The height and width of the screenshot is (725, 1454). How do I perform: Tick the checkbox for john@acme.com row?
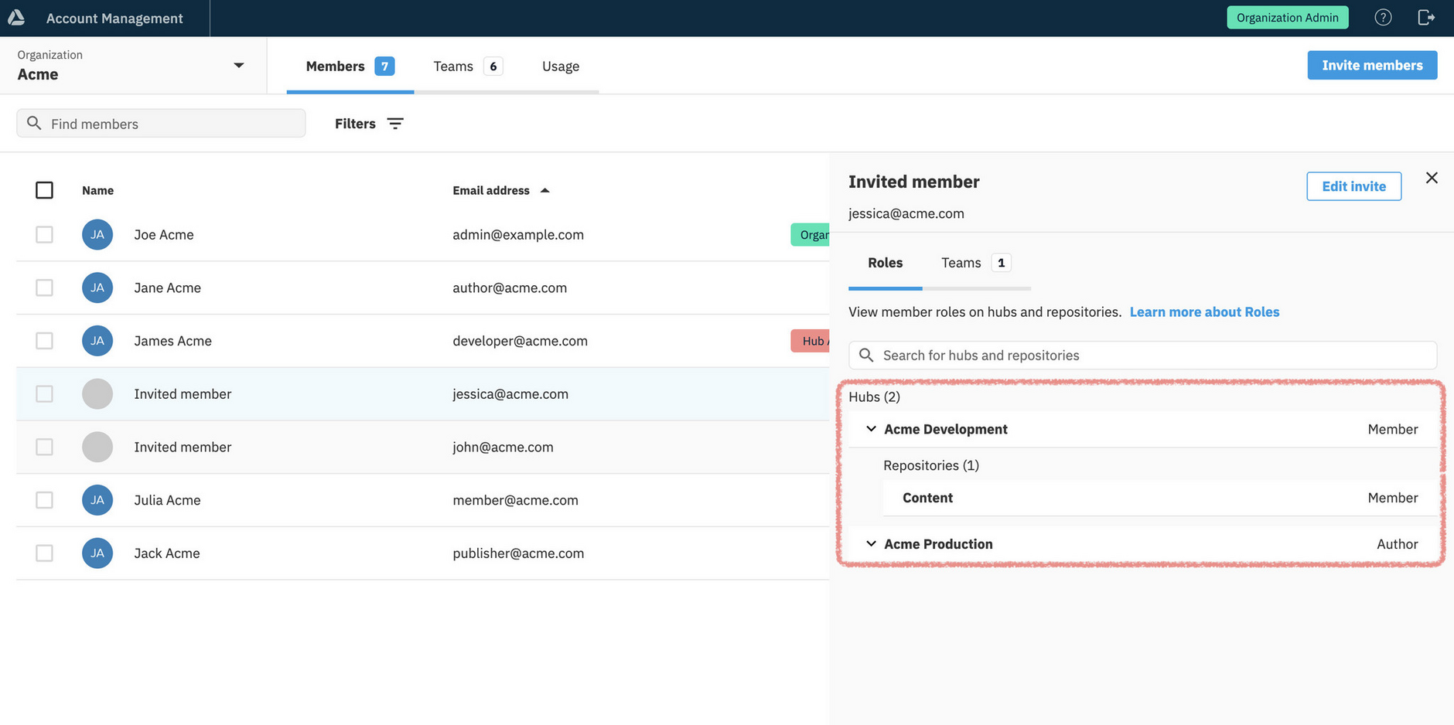coord(44,447)
